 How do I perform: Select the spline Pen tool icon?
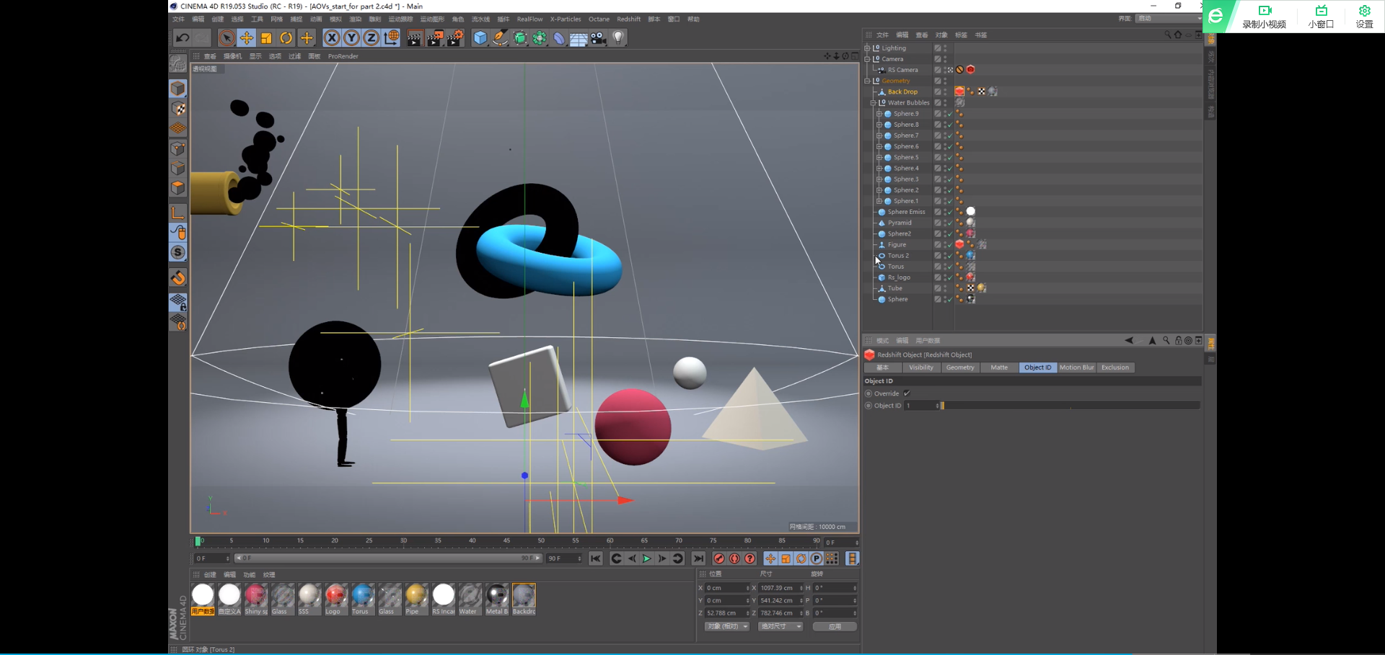[x=500, y=38]
